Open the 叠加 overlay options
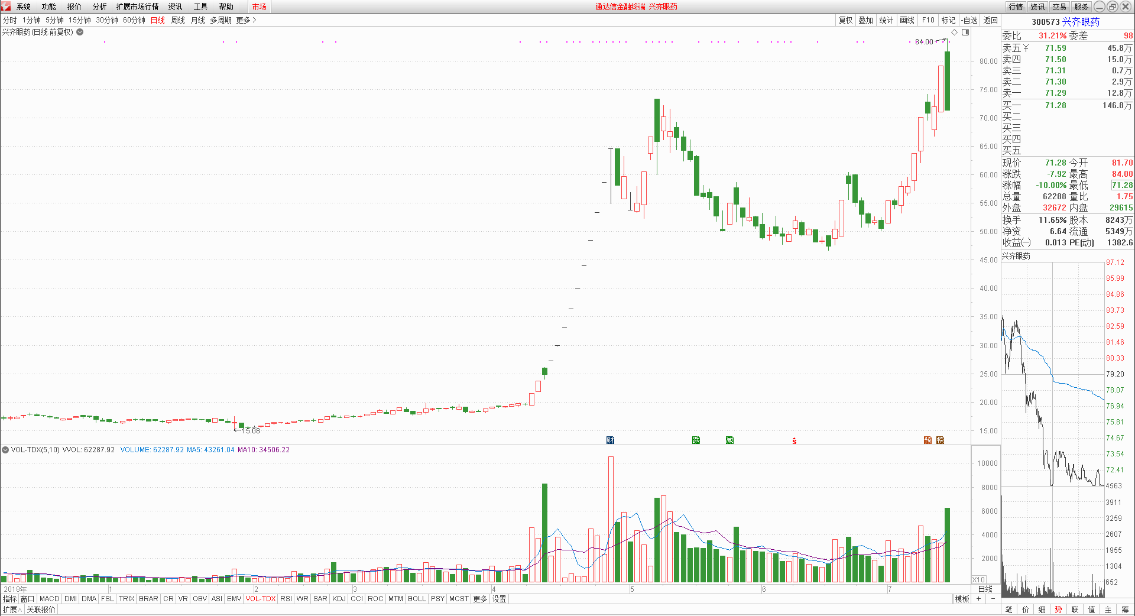The image size is (1135, 616). coord(866,20)
